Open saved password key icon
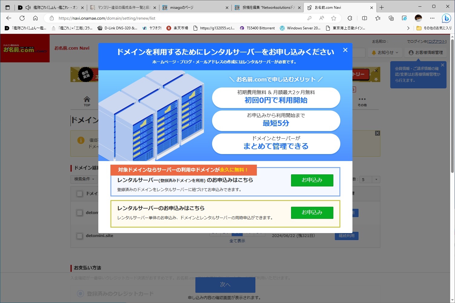Screen dimensions: 455x303 coord(309,18)
